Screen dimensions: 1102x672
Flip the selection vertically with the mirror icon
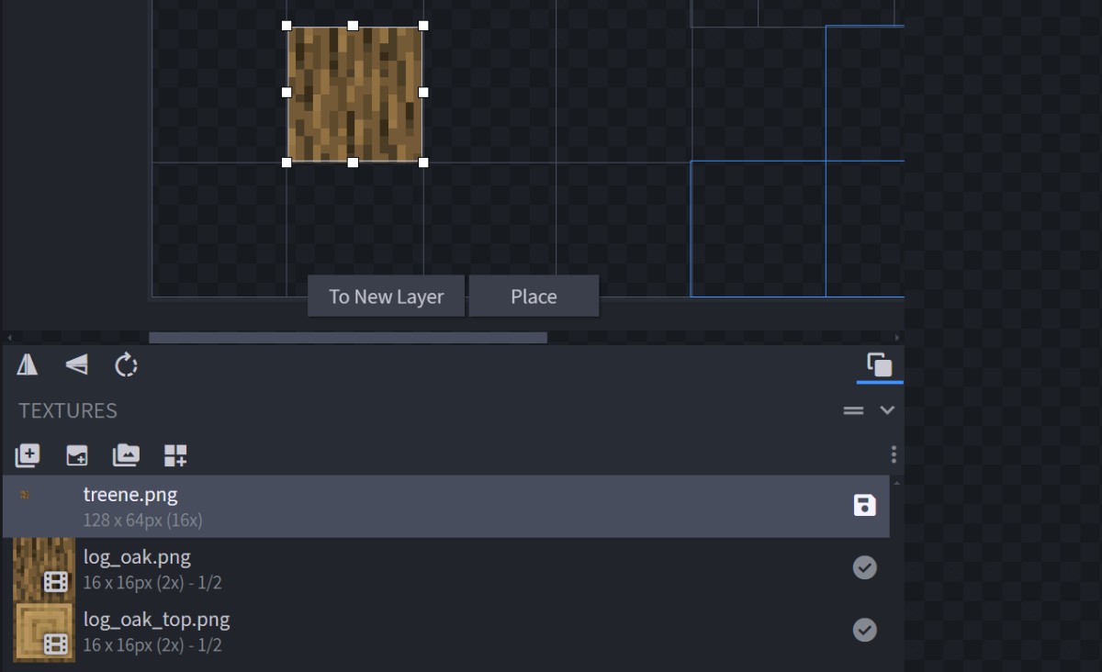[x=77, y=365]
